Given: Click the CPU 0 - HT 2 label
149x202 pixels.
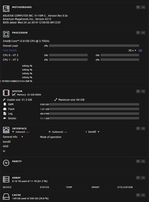Looking at the screenshot, I should pos(10,55).
